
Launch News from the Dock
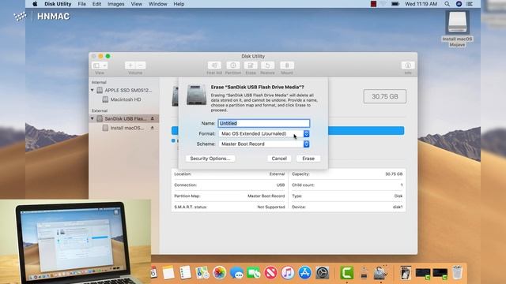(270, 273)
